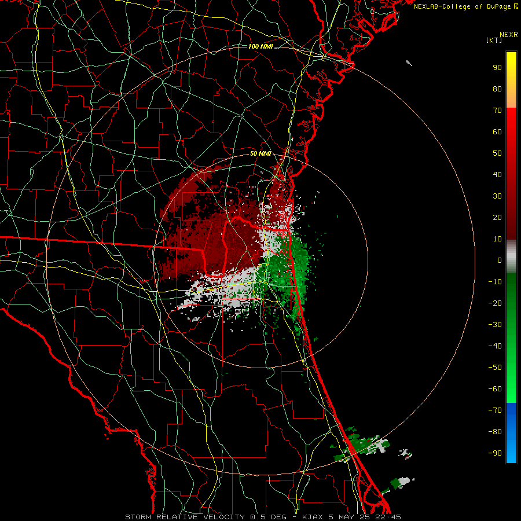The image size is (521, 521).
Task: Click the -80 knot scale label
Action: coord(495,432)
